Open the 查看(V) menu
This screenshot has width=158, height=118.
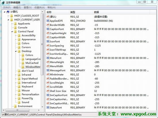point(28,7)
